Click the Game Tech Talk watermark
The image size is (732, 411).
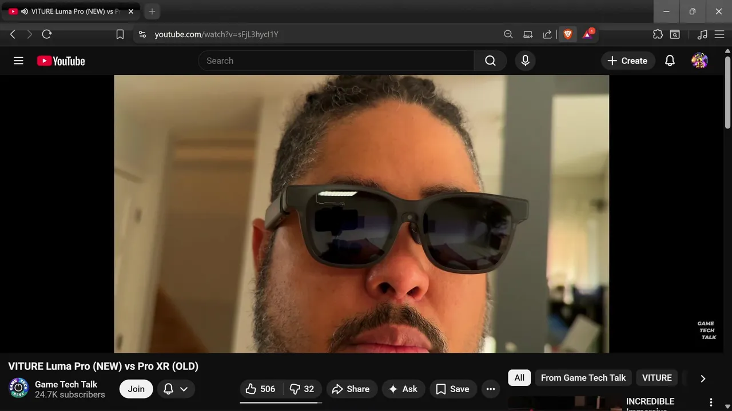point(707,331)
